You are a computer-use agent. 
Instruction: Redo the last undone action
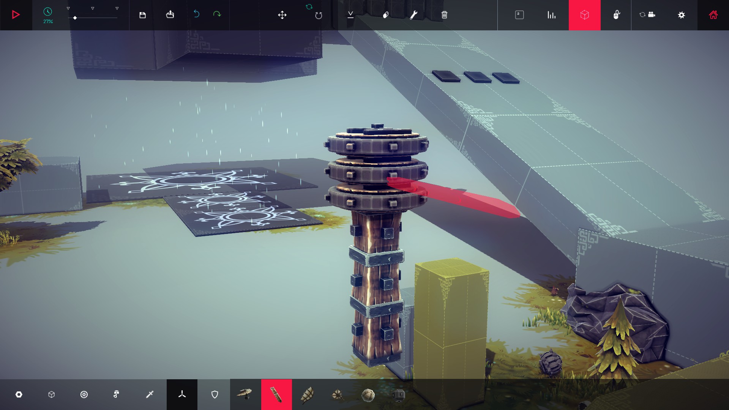pyautogui.click(x=217, y=14)
